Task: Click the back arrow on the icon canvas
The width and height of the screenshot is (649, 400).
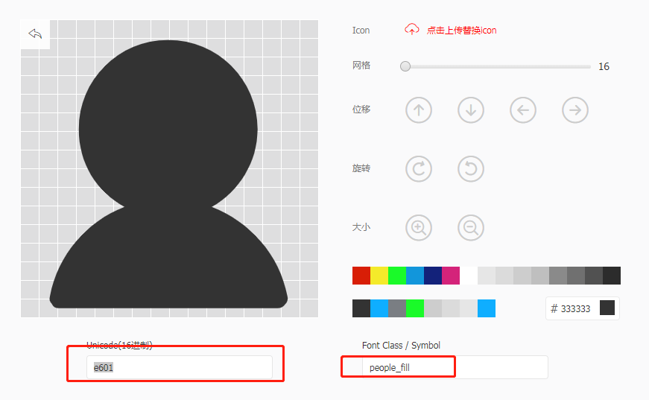Action: click(35, 34)
